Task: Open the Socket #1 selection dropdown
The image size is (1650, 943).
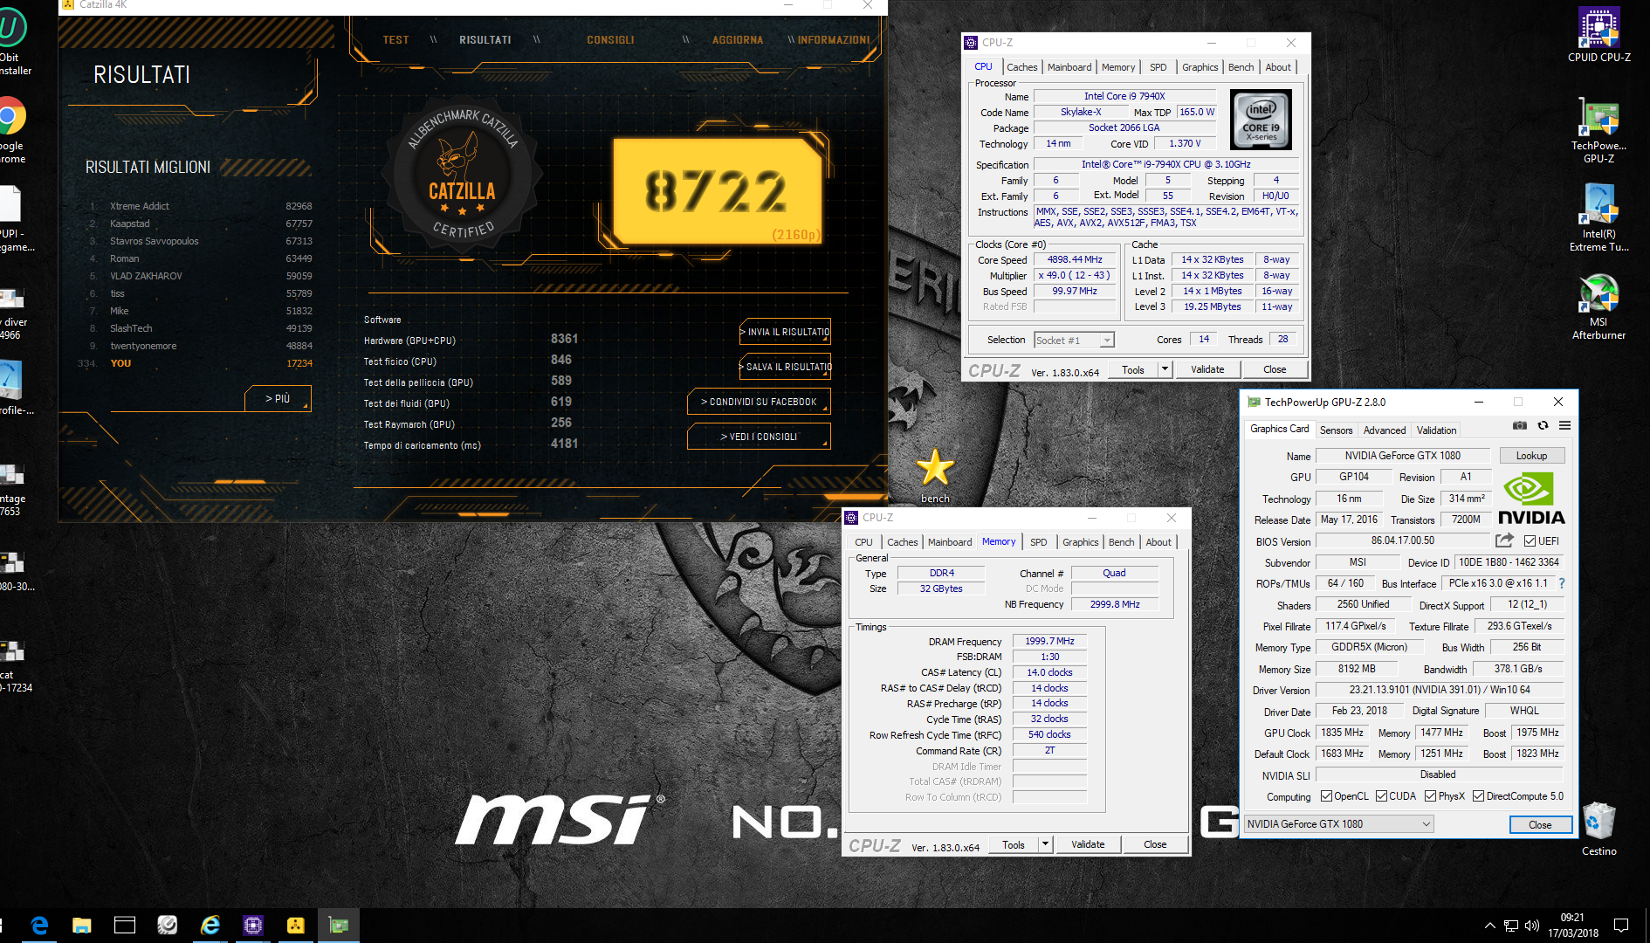Action: click(x=1074, y=341)
